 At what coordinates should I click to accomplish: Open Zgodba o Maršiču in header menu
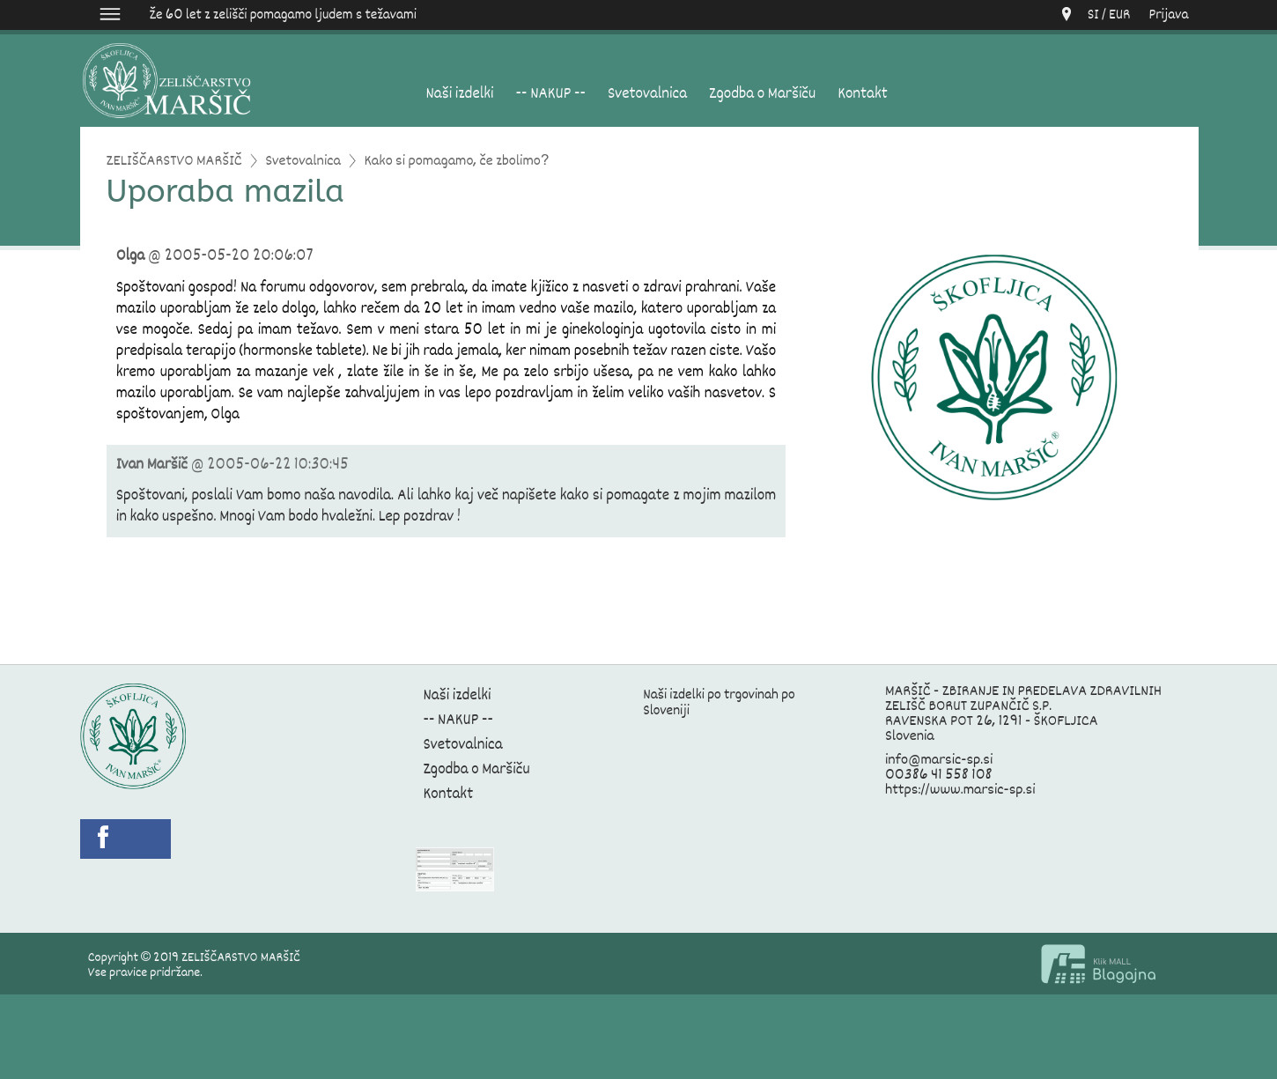[x=762, y=93]
